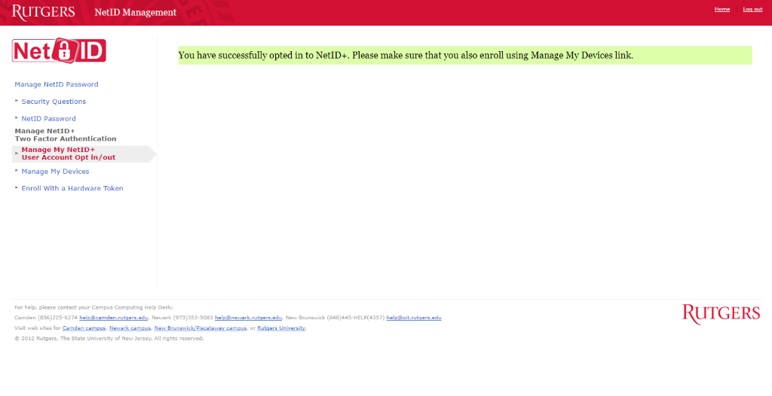Log out of NetID Management
This screenshot has height=396, width=772.
click(x=752, y=9)
